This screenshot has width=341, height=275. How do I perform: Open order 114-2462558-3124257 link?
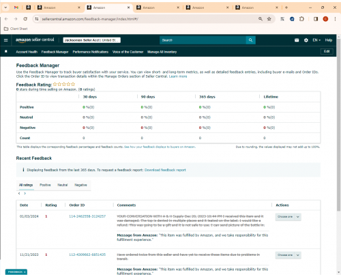click(87, 216)
